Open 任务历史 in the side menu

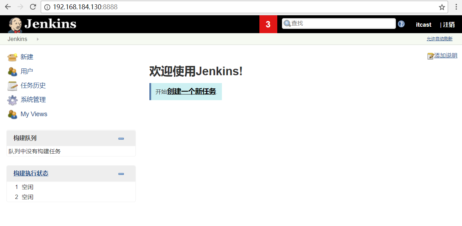point(33,86)
